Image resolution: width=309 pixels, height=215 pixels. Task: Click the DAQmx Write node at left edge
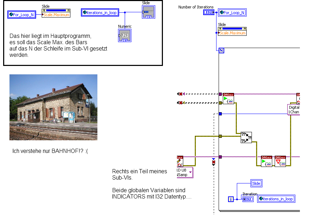[180, 161]
